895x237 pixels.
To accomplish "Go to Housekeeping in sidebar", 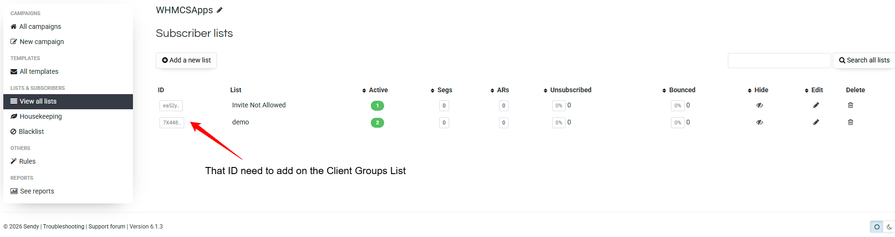I will pyautogui.click(x=40, y=116).
